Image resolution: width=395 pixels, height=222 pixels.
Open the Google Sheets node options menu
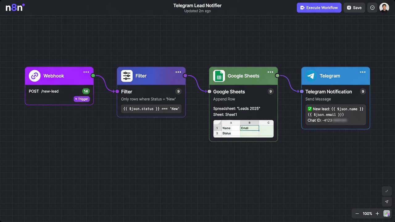point(270,72)
